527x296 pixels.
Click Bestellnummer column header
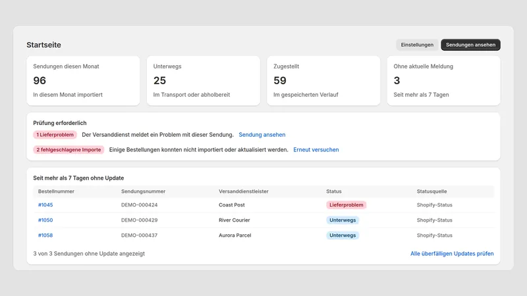pyautogui.click(x=56, y=191)
